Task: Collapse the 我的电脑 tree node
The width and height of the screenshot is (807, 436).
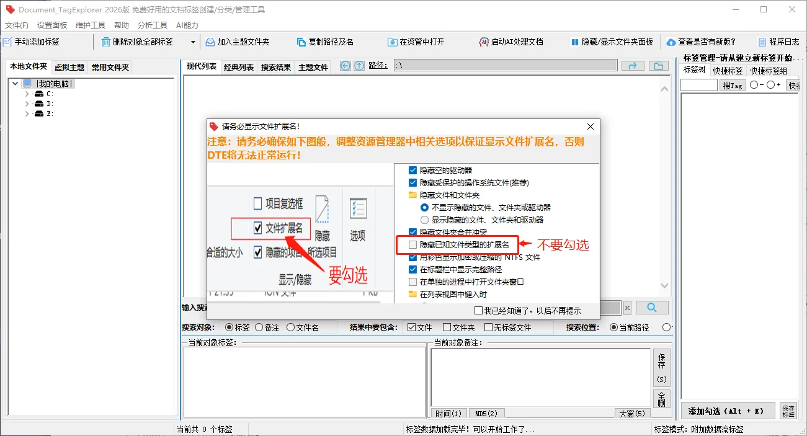Action: (15, 84)
